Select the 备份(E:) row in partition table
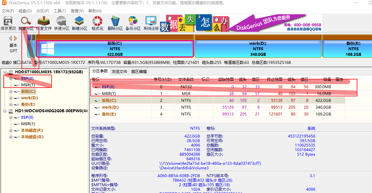Image resolution: width=372 pixels, height=193 pixels. (217, 114)
